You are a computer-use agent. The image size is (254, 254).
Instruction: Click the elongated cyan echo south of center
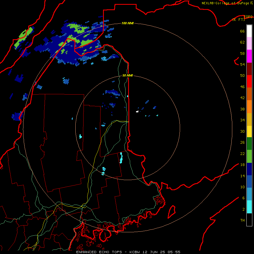coord(121,158)
